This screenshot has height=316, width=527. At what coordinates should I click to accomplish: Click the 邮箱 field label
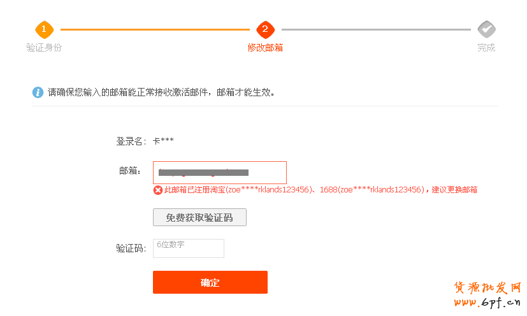point(130,171)
